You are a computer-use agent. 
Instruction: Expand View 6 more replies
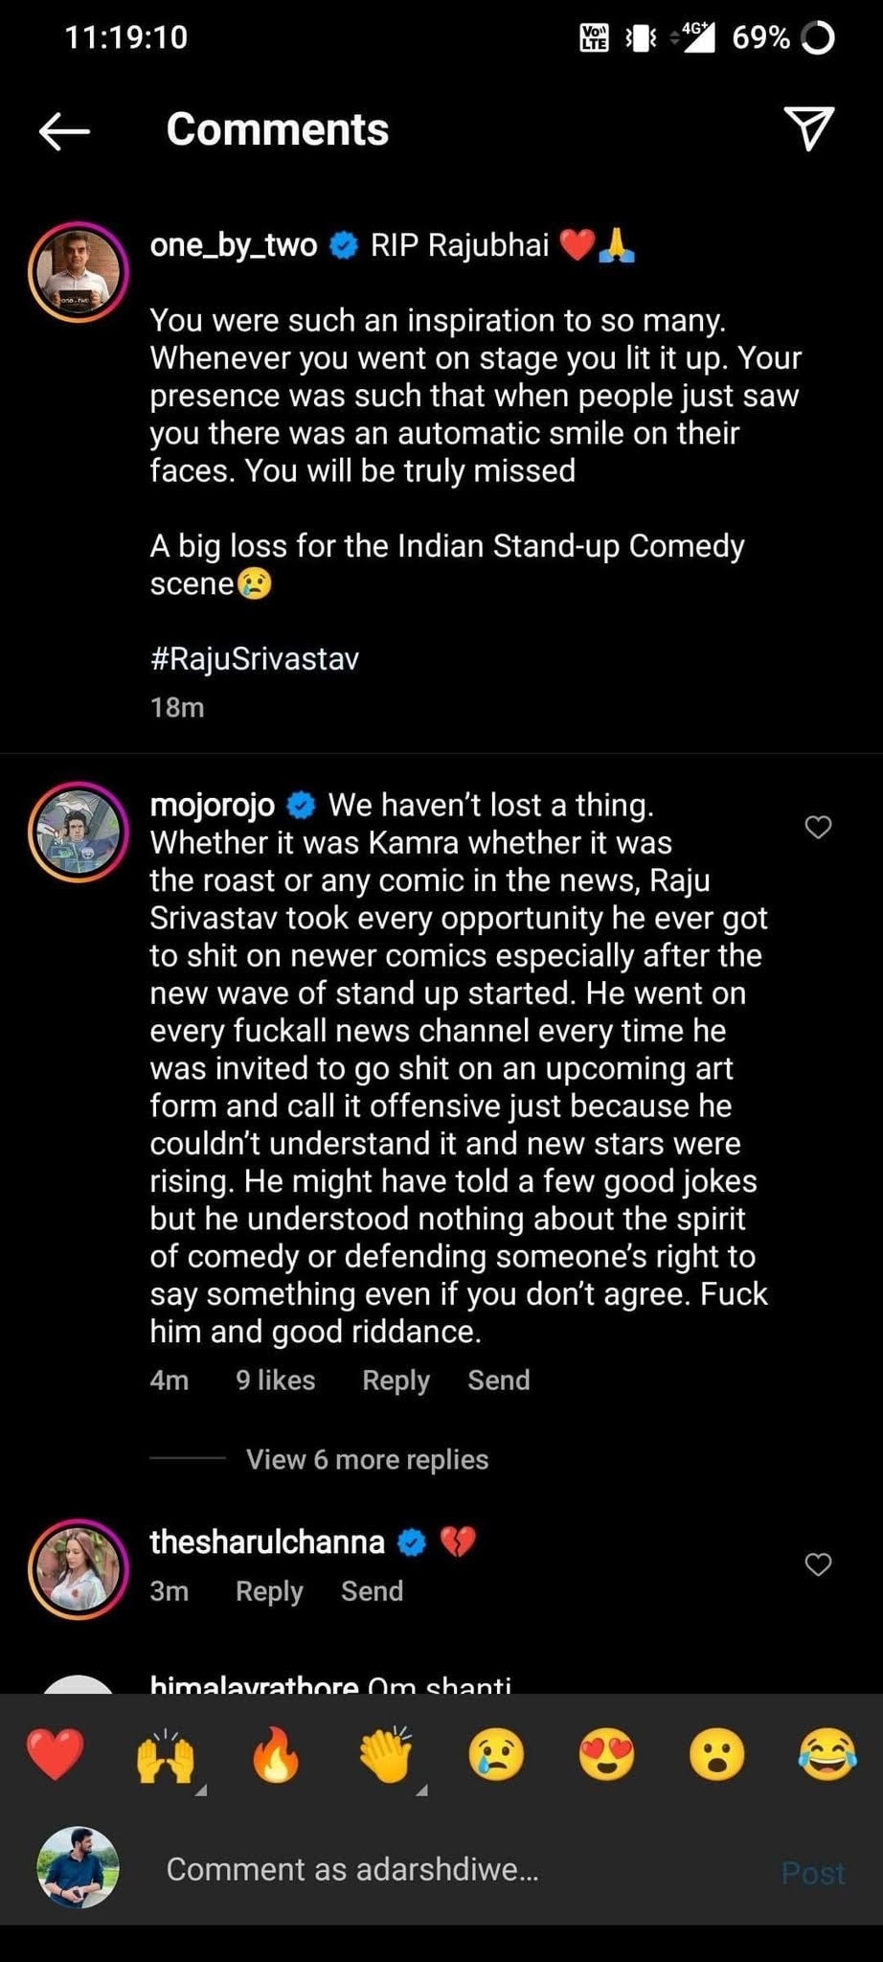pyautogui.click(x=367, y=1459)
